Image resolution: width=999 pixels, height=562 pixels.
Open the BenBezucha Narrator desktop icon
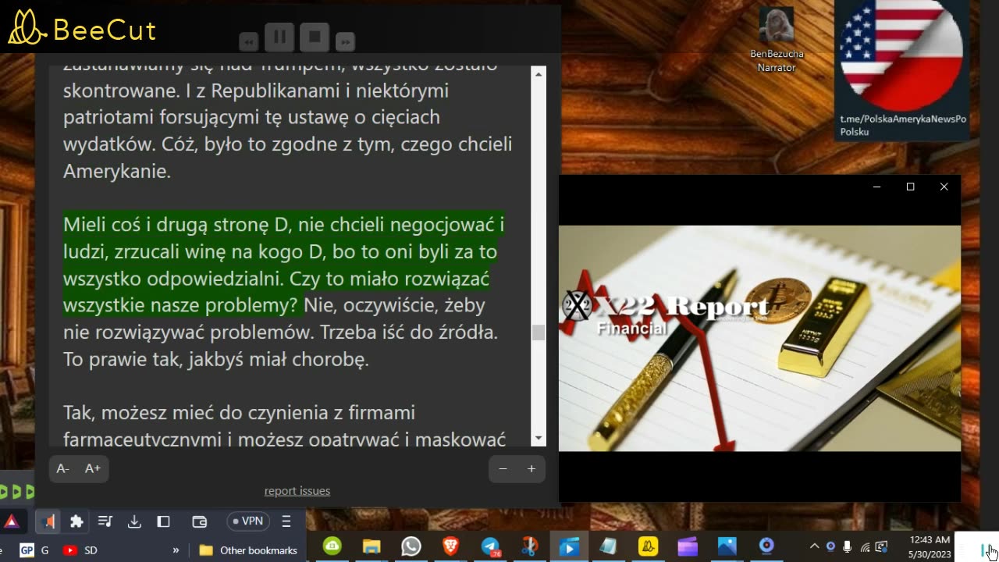tap(777, 39)
